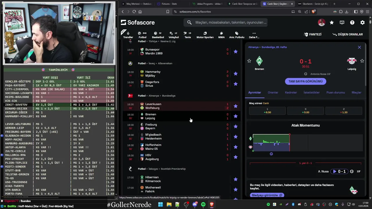Select the Tenis sport icon
Viewport: 372px width, 209px height.
pyautogui.click(x=188, y=35)
